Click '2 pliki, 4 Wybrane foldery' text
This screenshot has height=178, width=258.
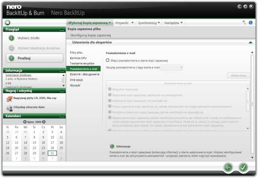click(21, 79)
